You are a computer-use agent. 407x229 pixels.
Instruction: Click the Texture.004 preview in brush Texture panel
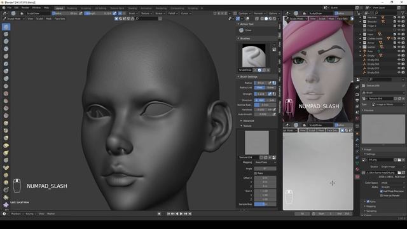coord(257,142)
